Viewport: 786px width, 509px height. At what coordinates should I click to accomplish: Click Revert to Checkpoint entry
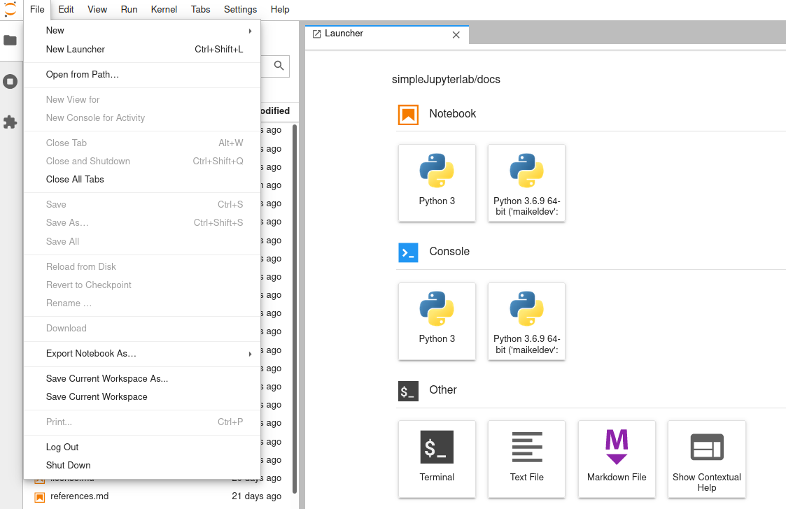click(142, 285)
